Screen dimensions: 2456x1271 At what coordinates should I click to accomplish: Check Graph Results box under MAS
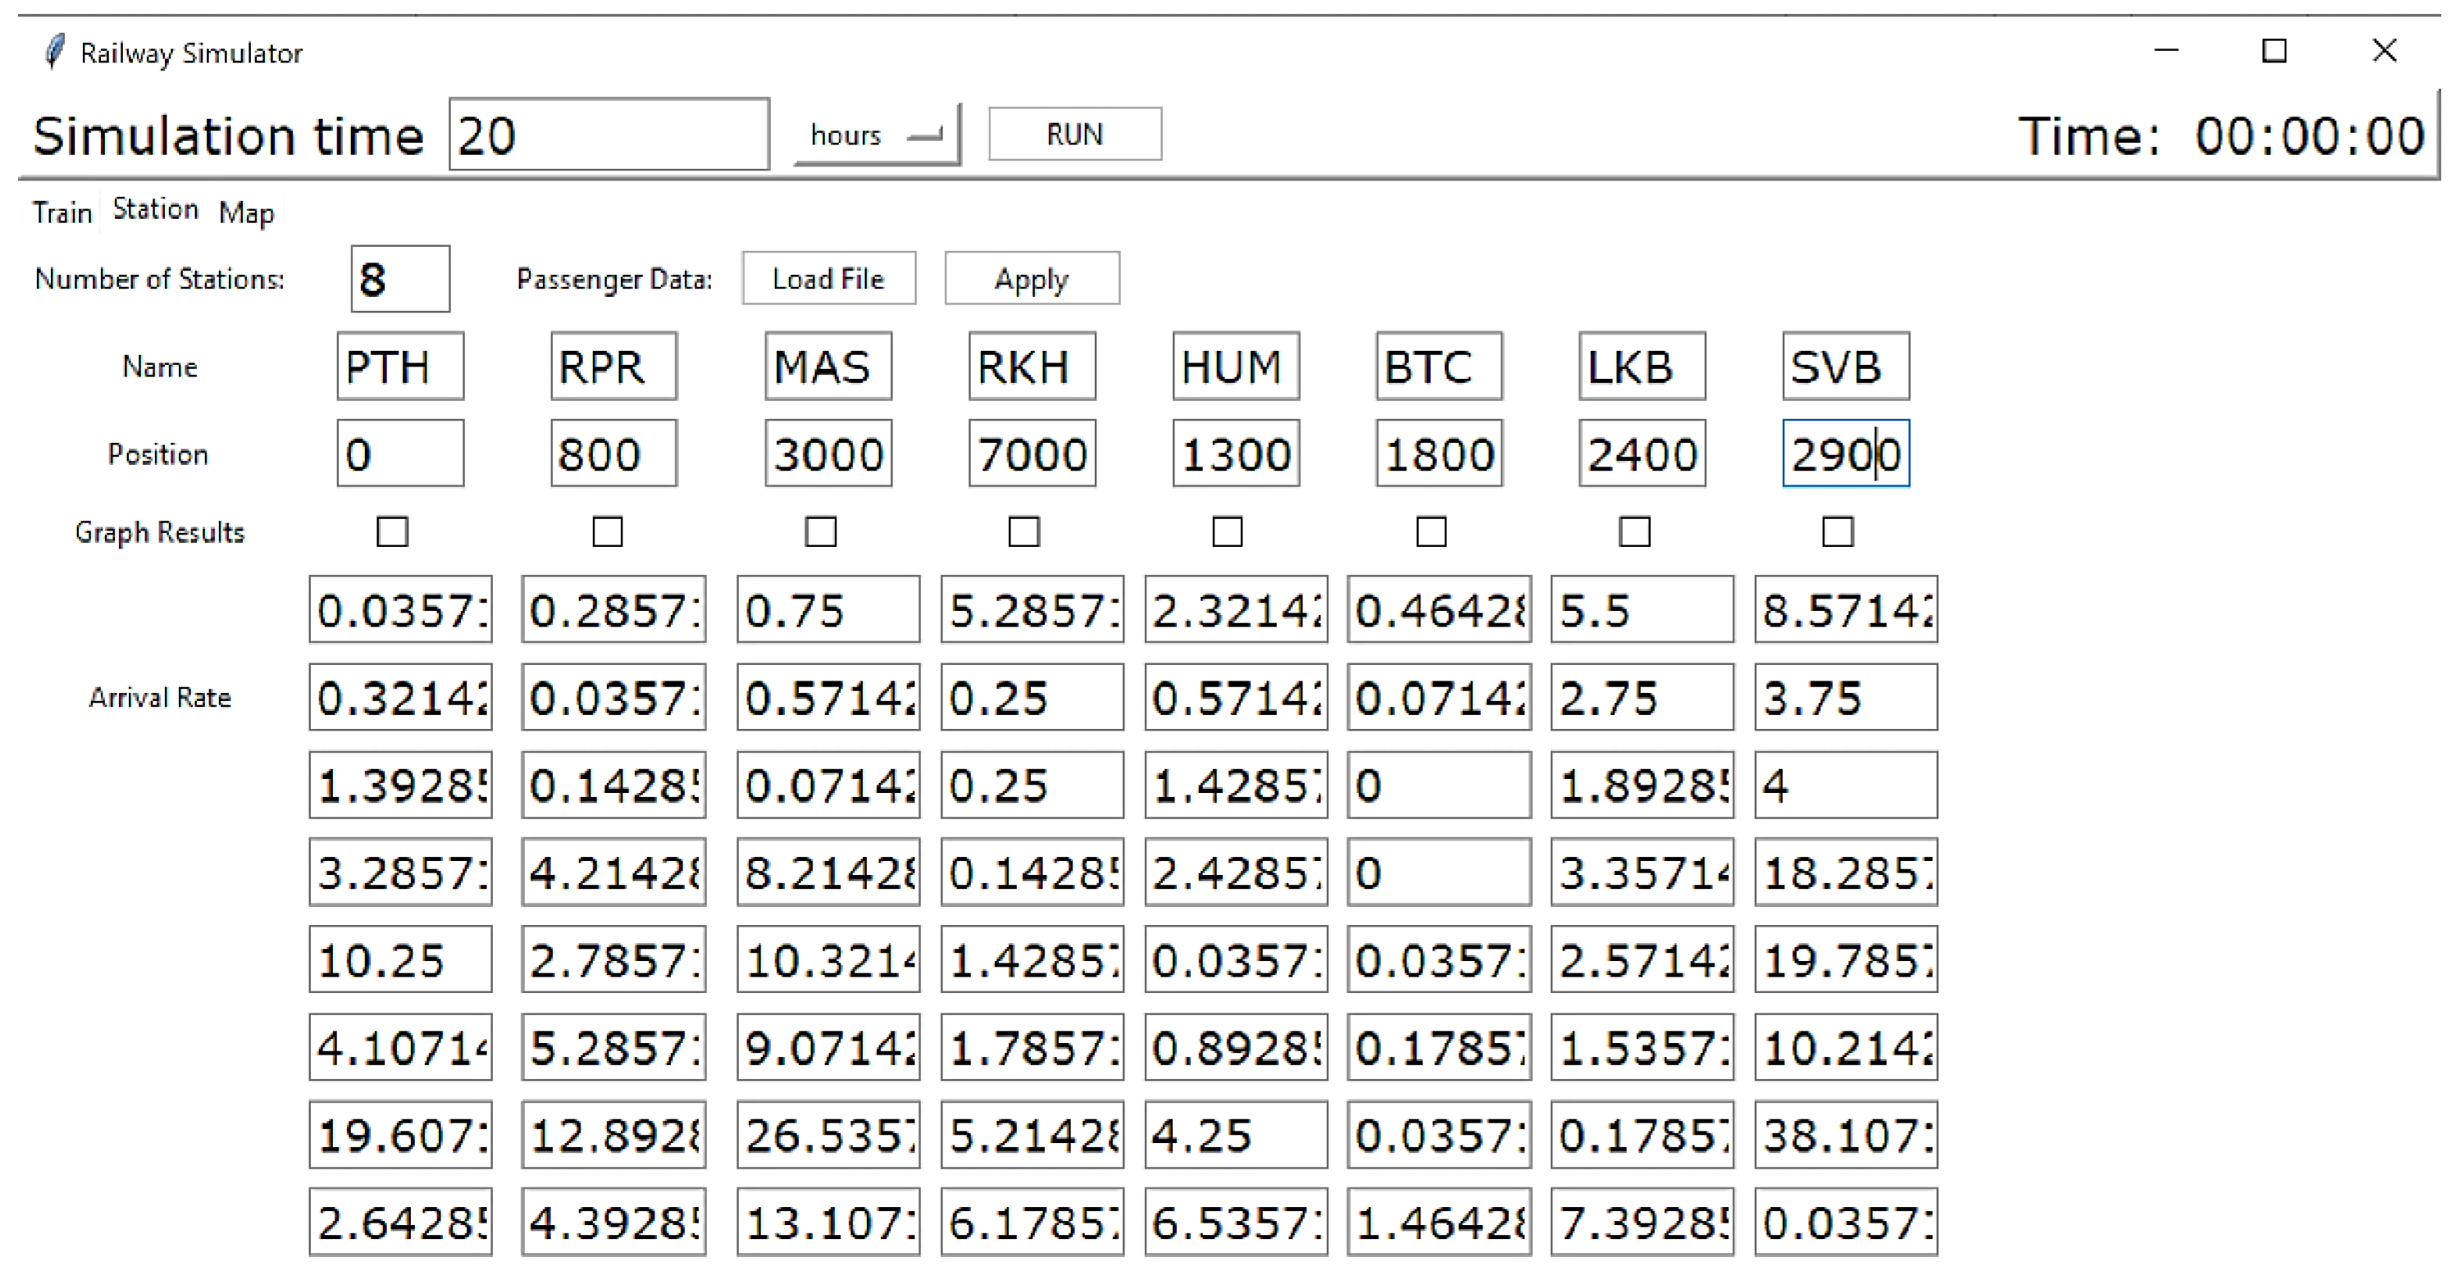[x=820, y=531]
